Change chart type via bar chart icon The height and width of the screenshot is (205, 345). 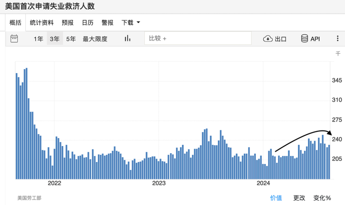[x=127, y=38]
